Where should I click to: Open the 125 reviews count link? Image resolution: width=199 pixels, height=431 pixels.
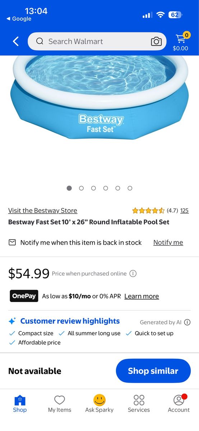(184, 210)
